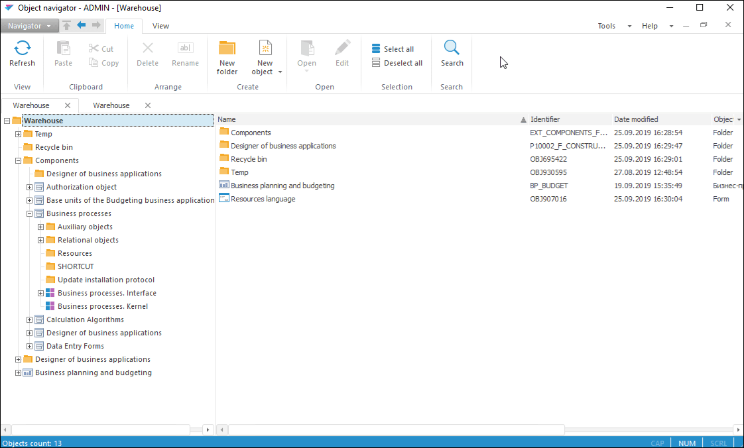Expand Base units of Budgeting application node
This screenshot has height=448, width=744.
pos(29,201)
